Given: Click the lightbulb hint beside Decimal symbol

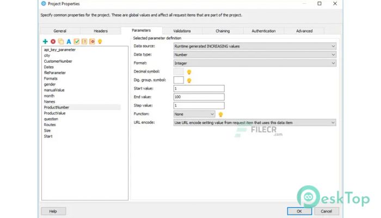Looking at the screenshot, I should (189, 72).
